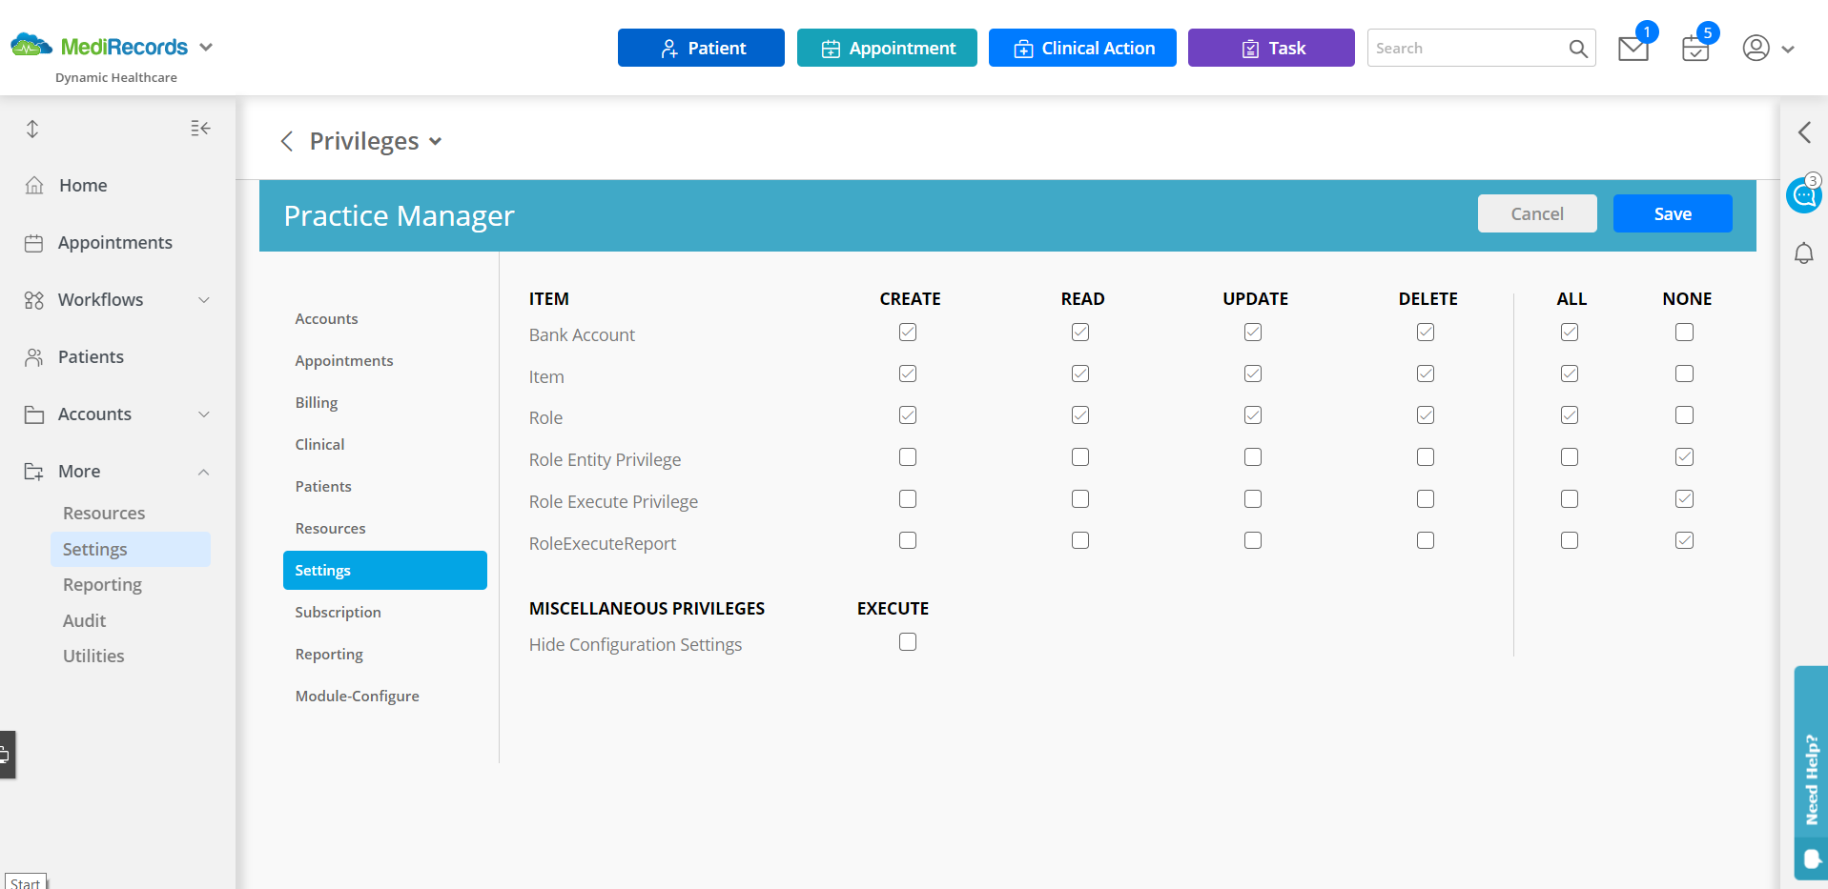The height and width of the screenshot is (889, 1828).
Task: Click the Appointments calendar sidebar icon
Action: [33, 243]
